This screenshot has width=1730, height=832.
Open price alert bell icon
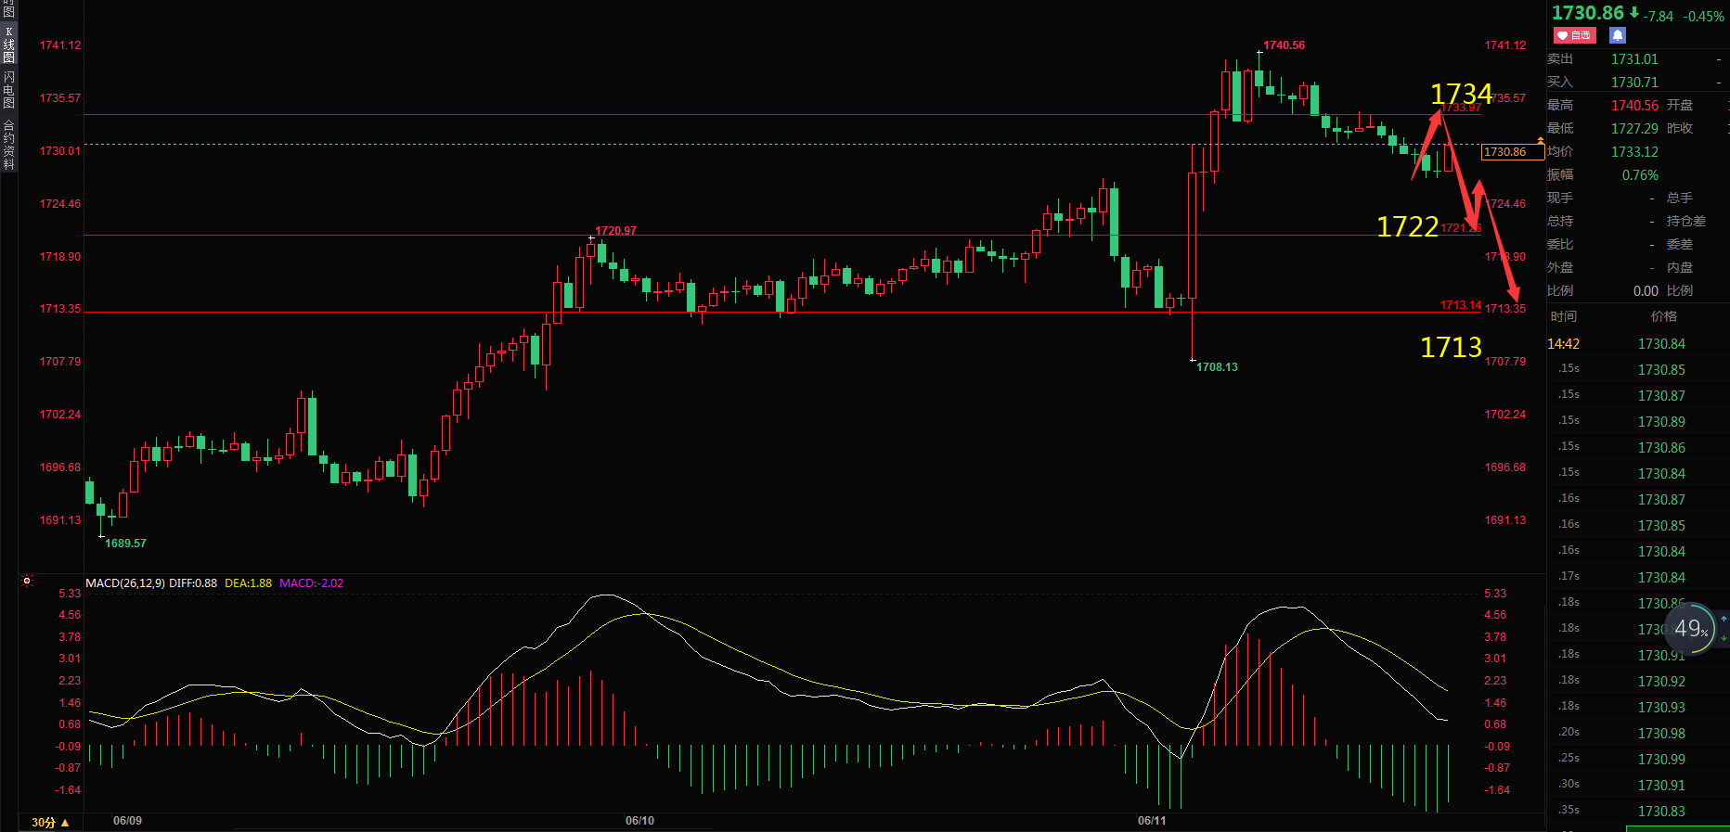1618,35
